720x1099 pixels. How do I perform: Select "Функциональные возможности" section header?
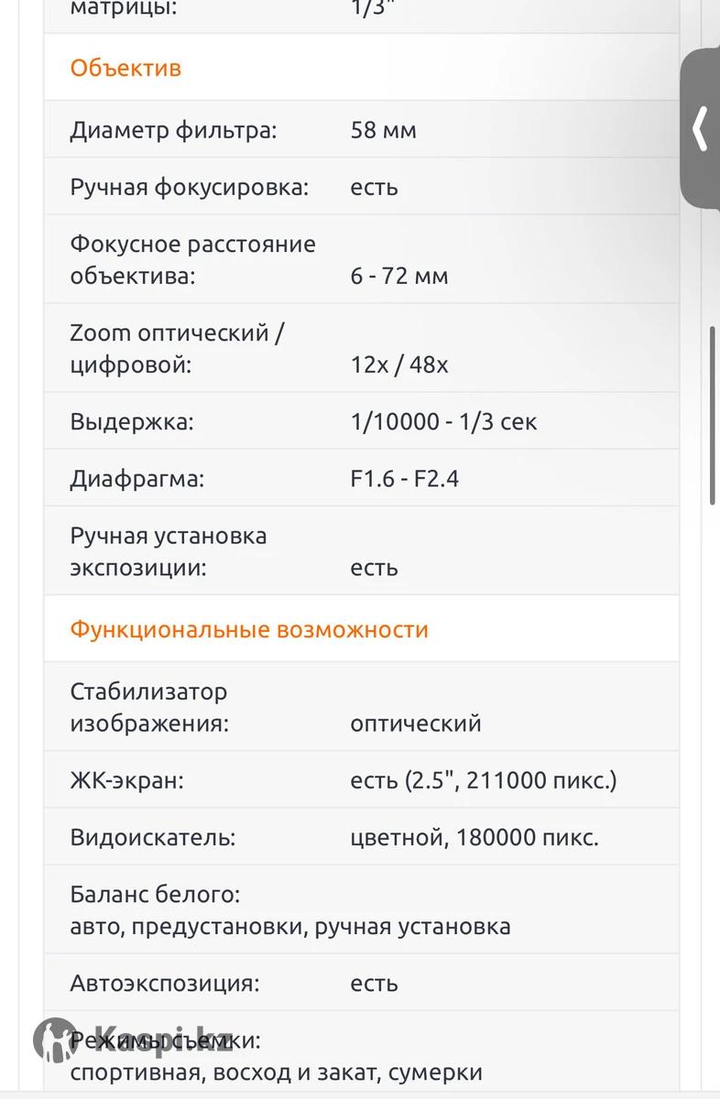coord(249,630)
